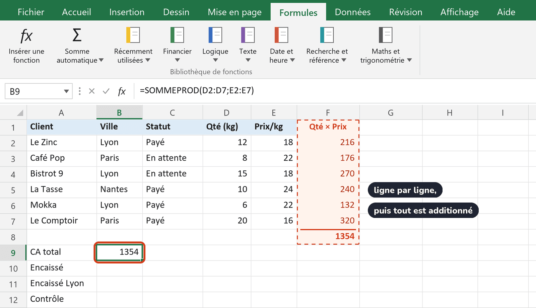Confirm the formula with the checkmark icon
Viewport: 536px width, 308px height.
106,91
